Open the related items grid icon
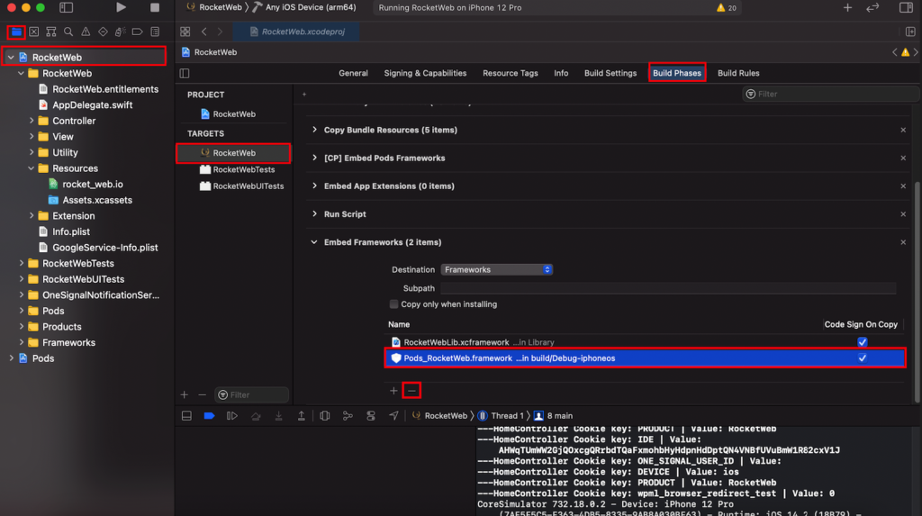Screen dimensions: 922x516 pos(185,32)
